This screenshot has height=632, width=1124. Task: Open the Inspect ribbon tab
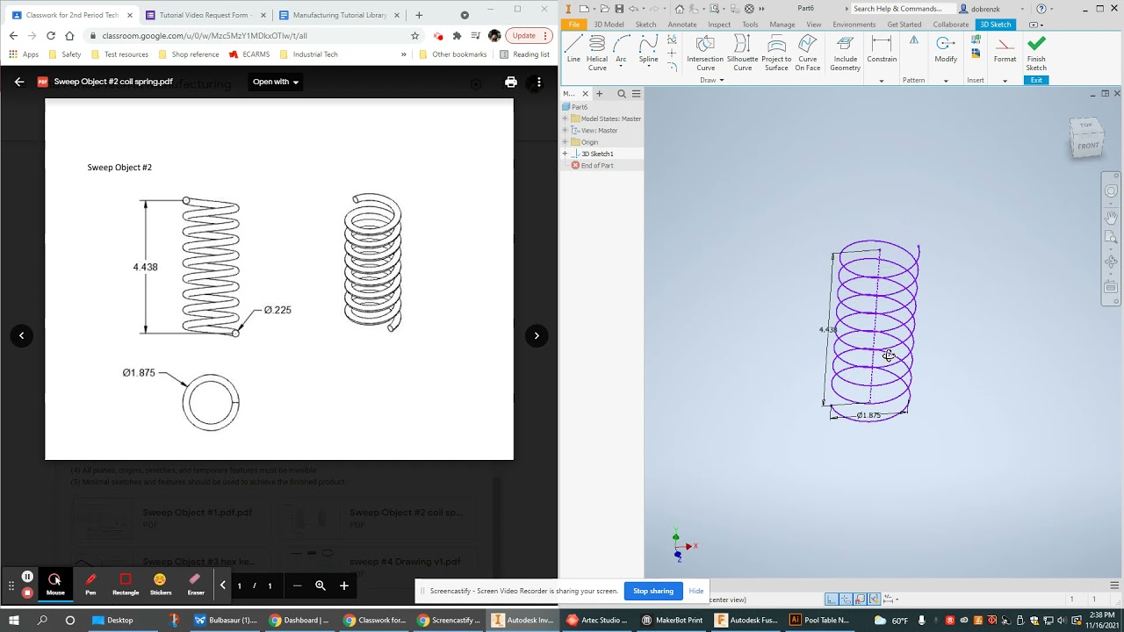coord(719,25)
